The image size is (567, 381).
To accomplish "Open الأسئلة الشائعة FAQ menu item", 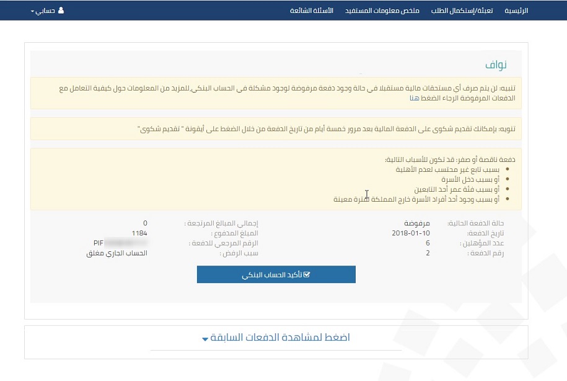I will click(311, 11).
